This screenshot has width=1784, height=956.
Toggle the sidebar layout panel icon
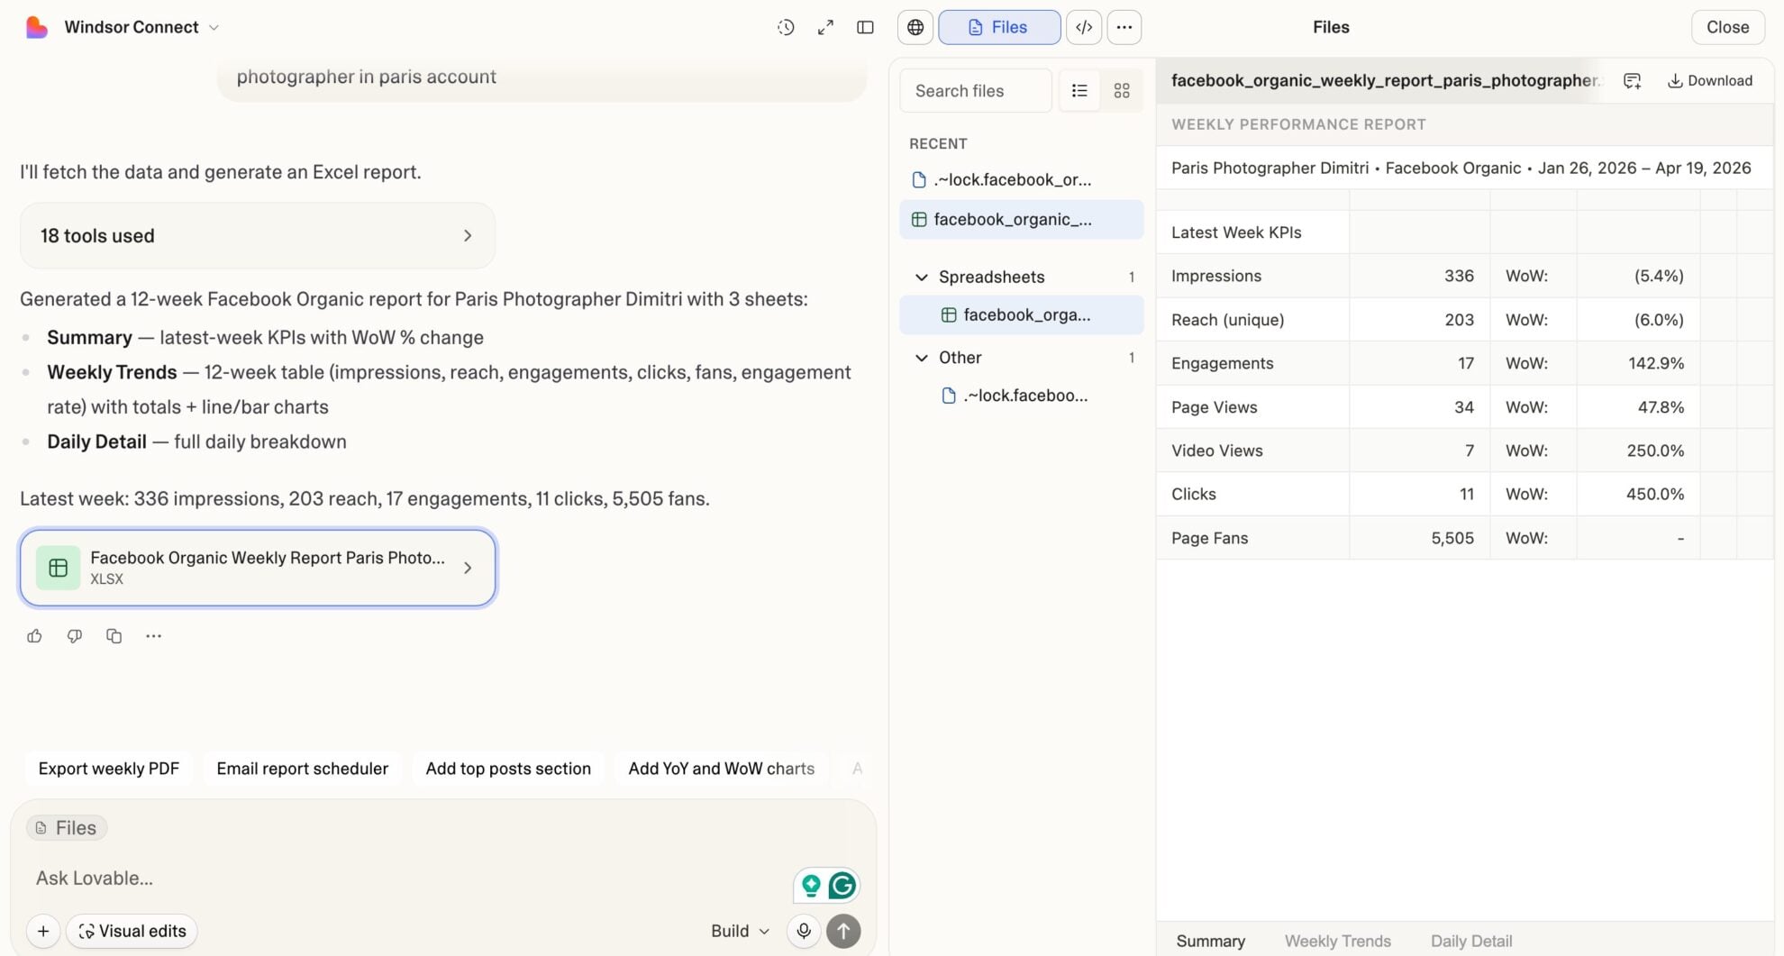[865, 27]
